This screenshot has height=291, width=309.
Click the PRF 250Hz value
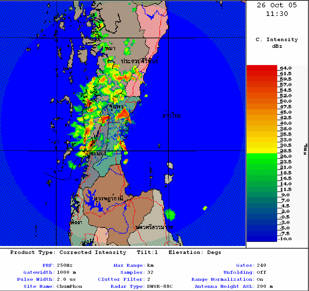tap(65, 265)
